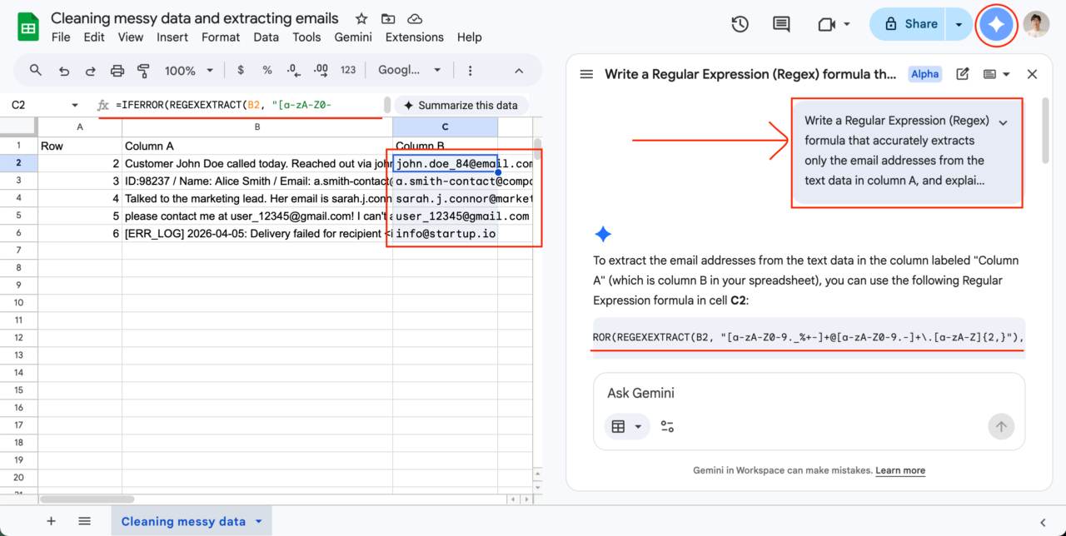The height and width of the screenshot is (536, 1066).
Task: Select cell containing info@startup.io
Action: coord(446,234)
